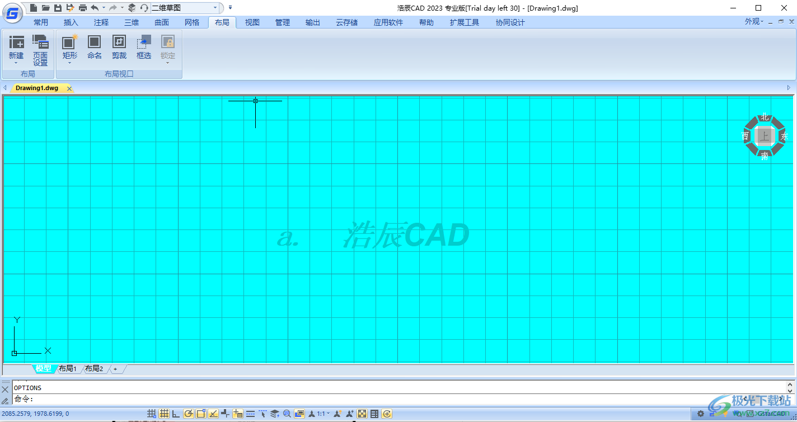The height and width of the screenshot is (422, 797).
Task: Open the 外观 appearance dropdown
Action: click(753, 22)
